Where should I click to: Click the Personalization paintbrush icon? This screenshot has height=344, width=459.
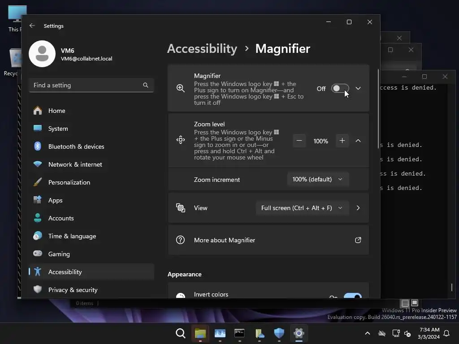[x=38, y=182]
